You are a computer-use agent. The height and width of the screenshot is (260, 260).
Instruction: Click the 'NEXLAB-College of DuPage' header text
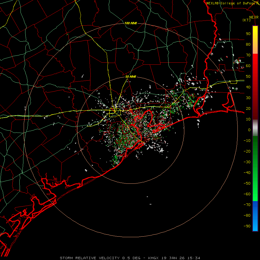(231, 3)
